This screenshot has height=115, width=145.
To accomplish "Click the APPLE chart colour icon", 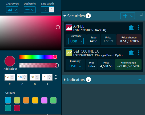I will [x=69, y=27].
